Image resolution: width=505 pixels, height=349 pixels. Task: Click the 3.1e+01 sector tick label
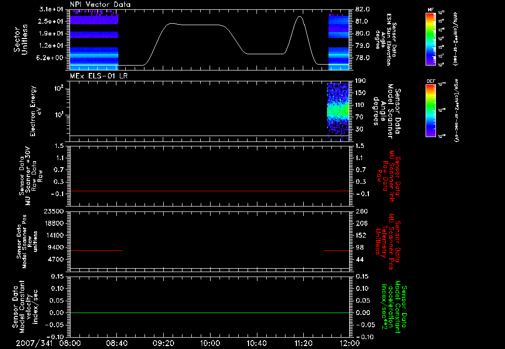(51, 9)
